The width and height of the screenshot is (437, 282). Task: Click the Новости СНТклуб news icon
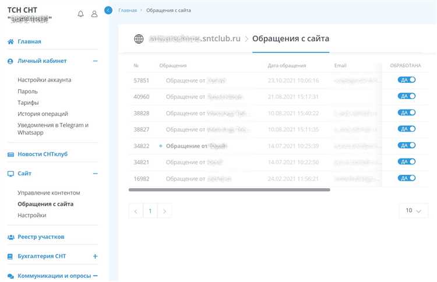[x=10, y=154]
